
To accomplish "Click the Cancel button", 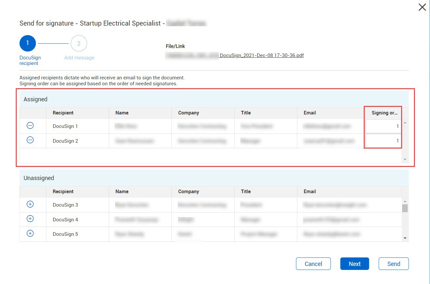I will click(x=313, y=264).
